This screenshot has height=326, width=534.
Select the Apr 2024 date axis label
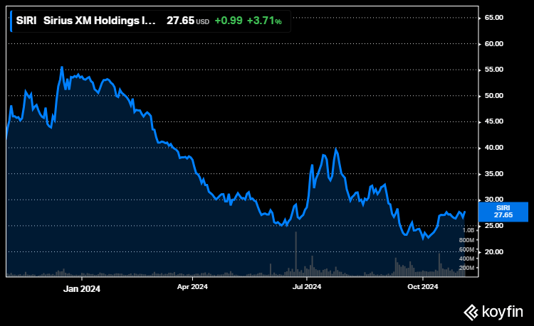(192, 288)
